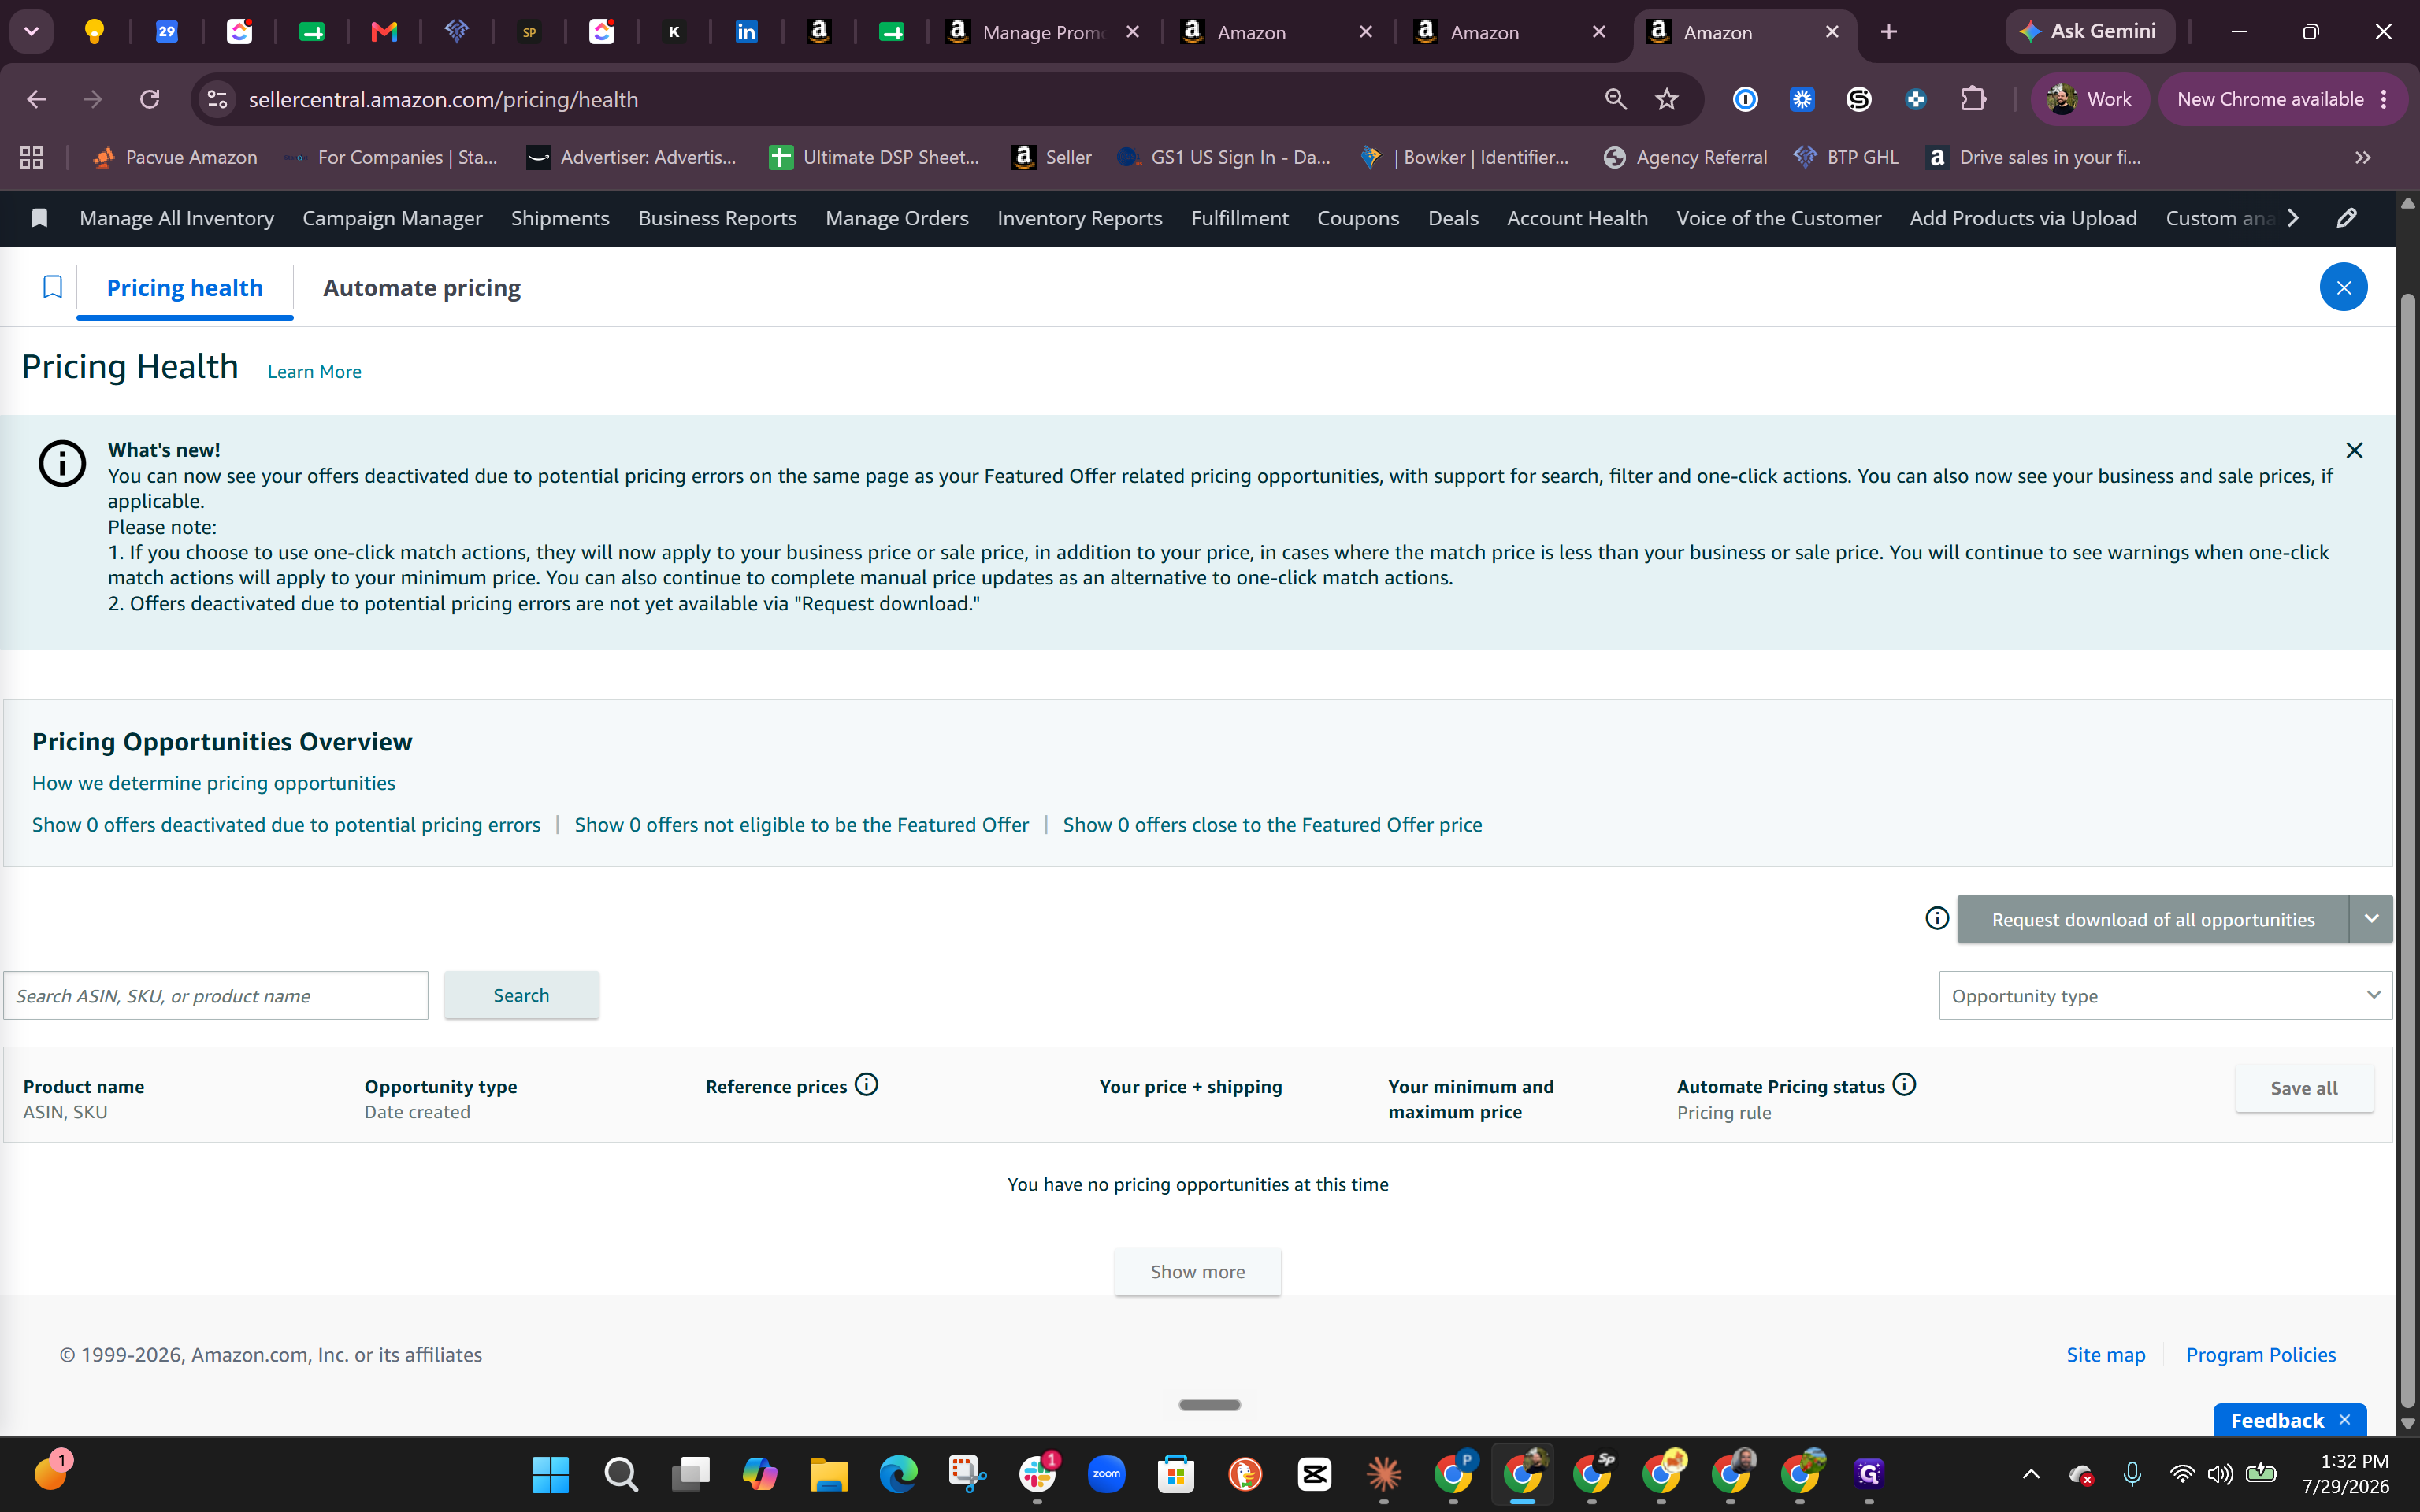Click How we determine pricing opportunities link

tap(213, 783)
